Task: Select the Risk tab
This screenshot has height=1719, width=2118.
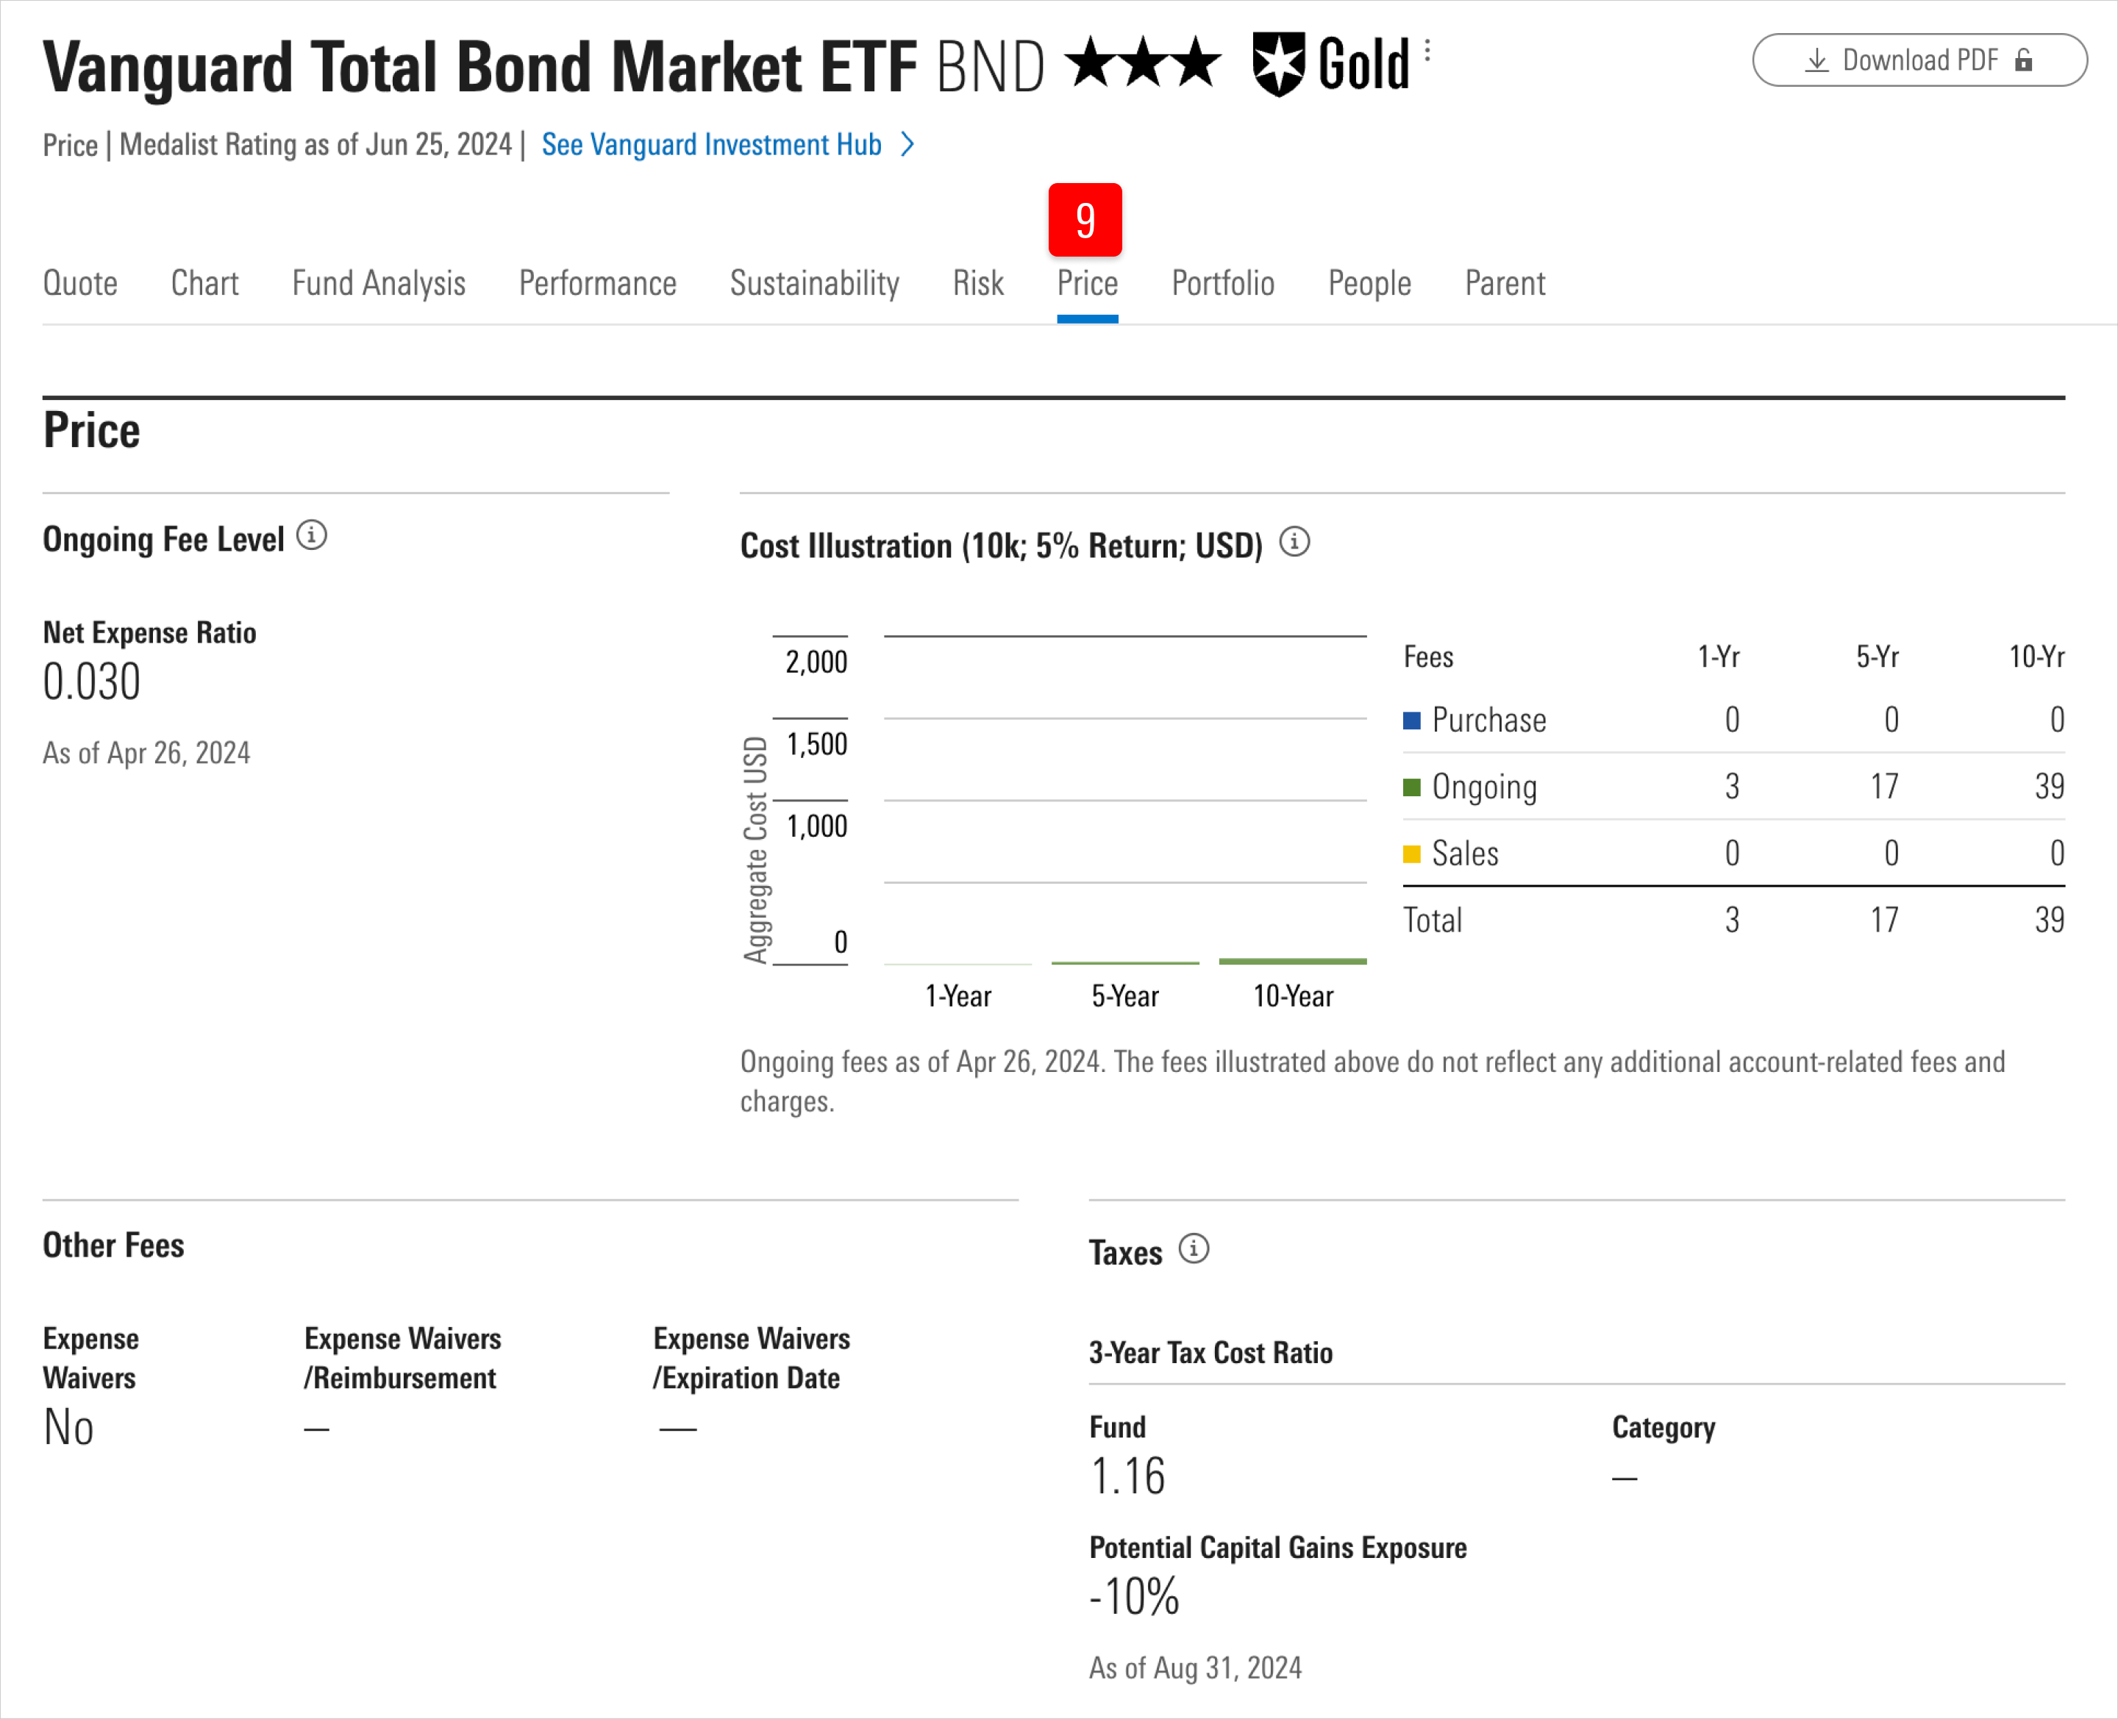Action: coord(978,283)
